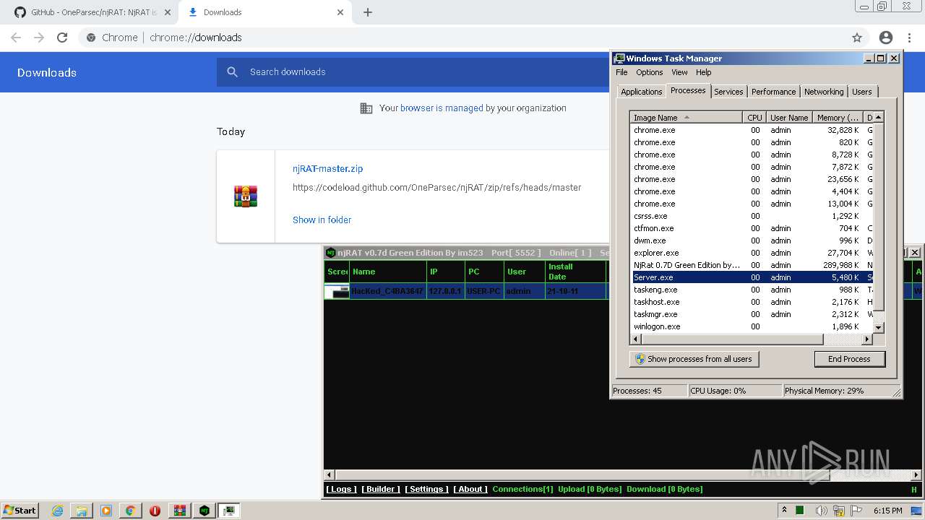
Task: Select the NjRat 0.7D Green Edition process
Action: (x=752, y=265)
